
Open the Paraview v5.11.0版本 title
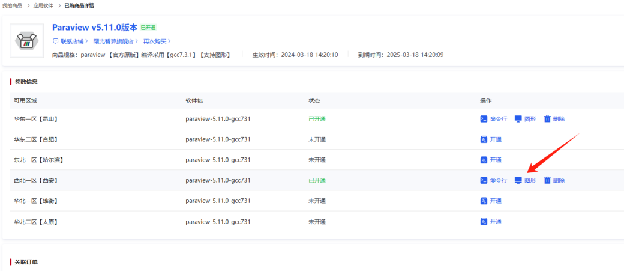[x=94, y=28]
